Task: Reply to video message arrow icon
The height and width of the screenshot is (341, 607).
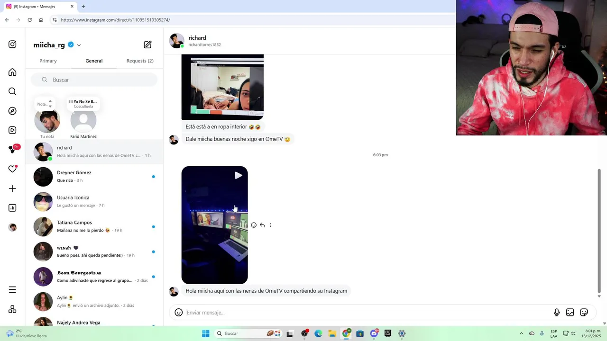Action: click(262, 225)
